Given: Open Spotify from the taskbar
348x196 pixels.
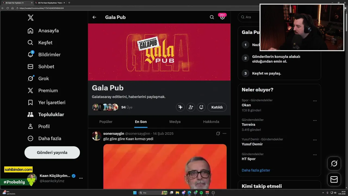Looking at the screenshot, I should [201, 193].
